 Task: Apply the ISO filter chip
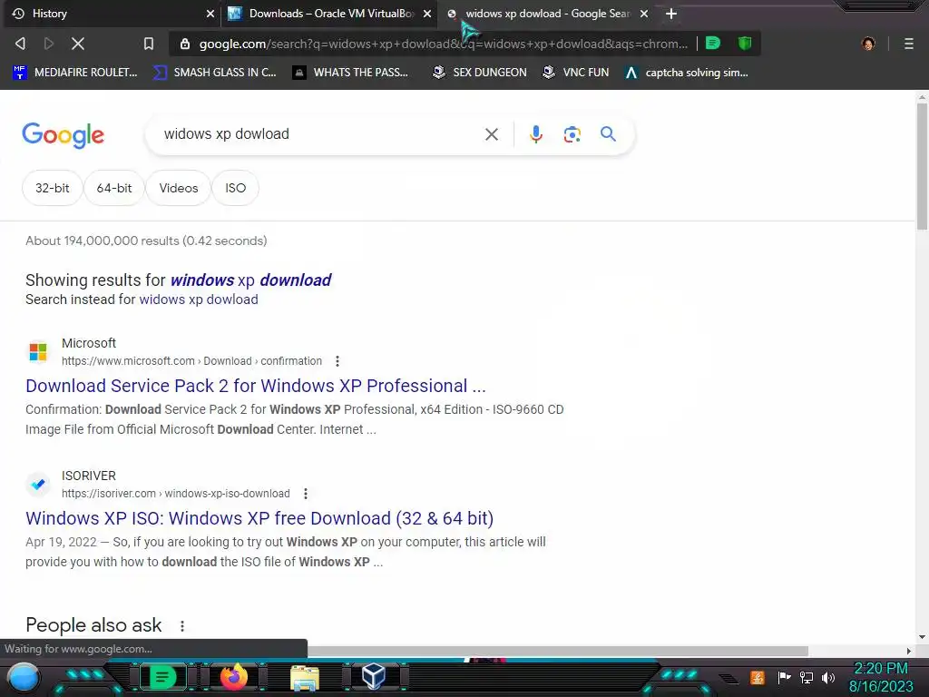pyautogui.click(x=235, y=188)
